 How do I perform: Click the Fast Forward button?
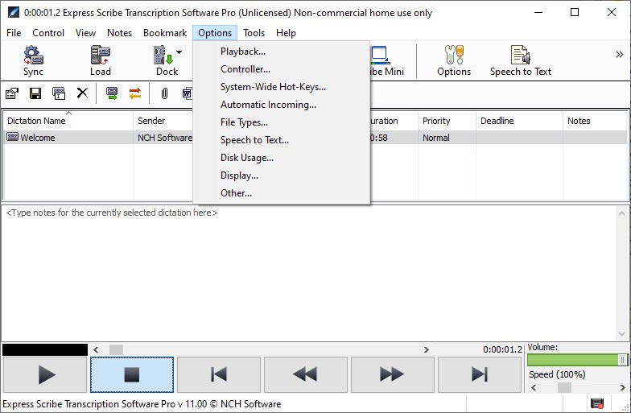pyautogui.click(x=393, y=374)
